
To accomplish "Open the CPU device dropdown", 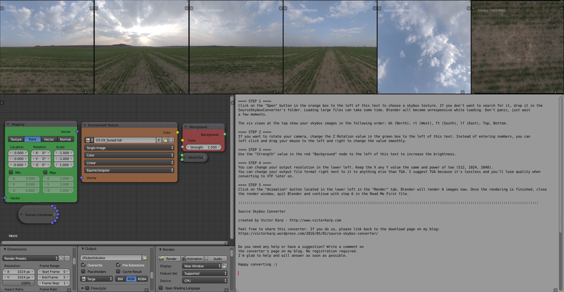I will coord(205,281).
